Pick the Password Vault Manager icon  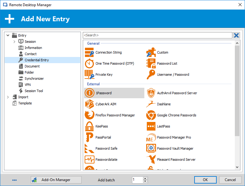pos(151,148)
